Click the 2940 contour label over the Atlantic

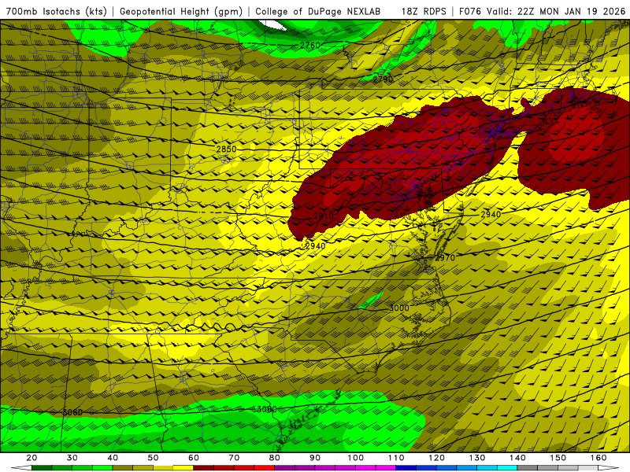(x=491, y=215)
